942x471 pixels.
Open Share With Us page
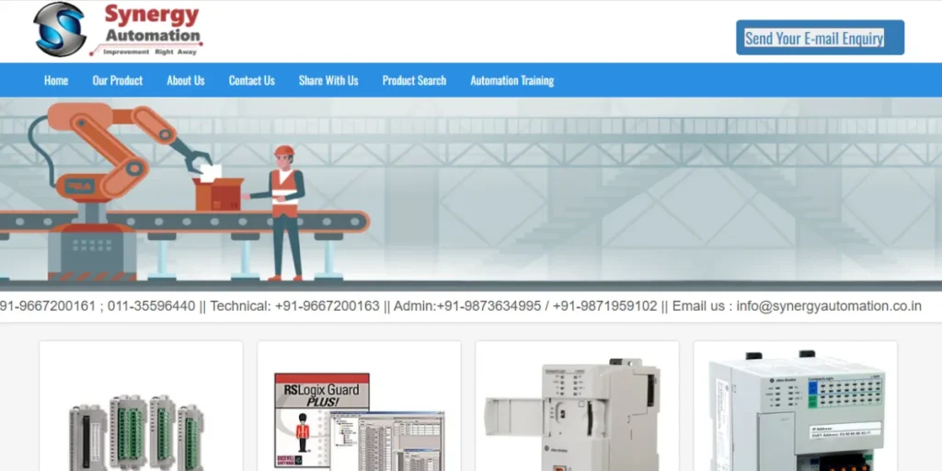(x=328, y=80)
